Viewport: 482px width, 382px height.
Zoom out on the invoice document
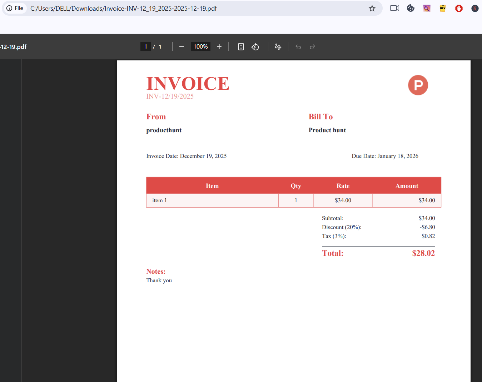[x=182, y=46]
